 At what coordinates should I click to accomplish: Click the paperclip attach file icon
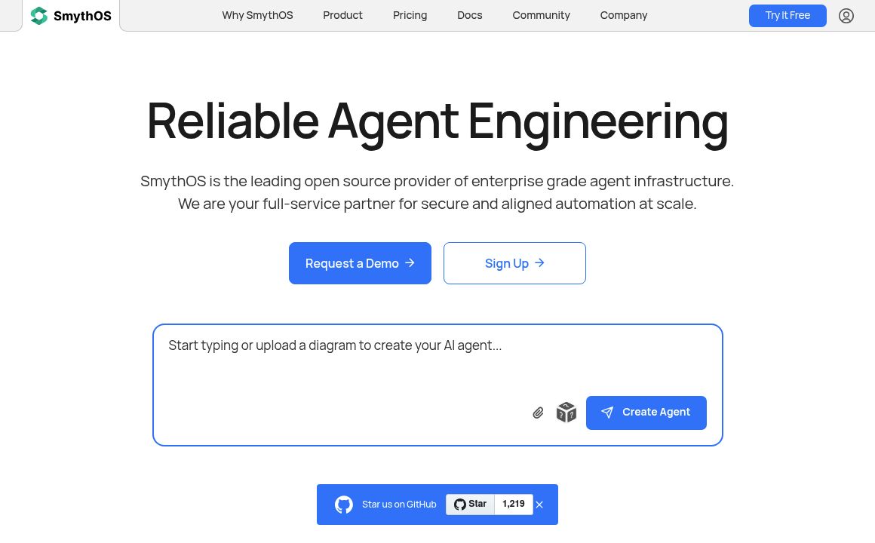pos(538,413)
